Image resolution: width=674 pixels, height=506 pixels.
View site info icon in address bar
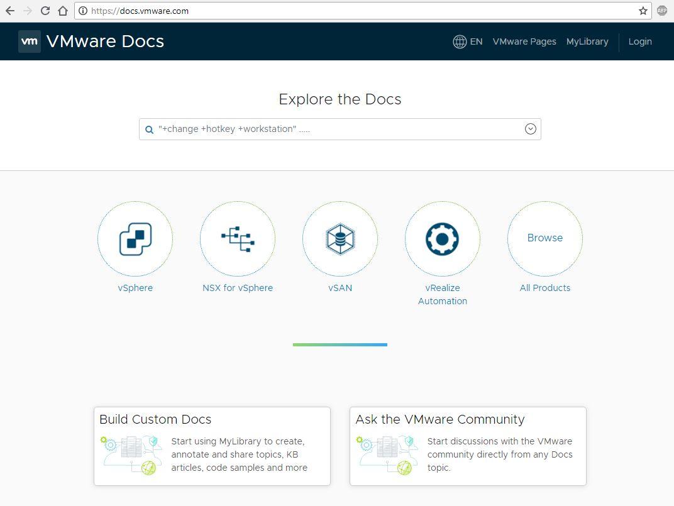click(x=83, y=11)
